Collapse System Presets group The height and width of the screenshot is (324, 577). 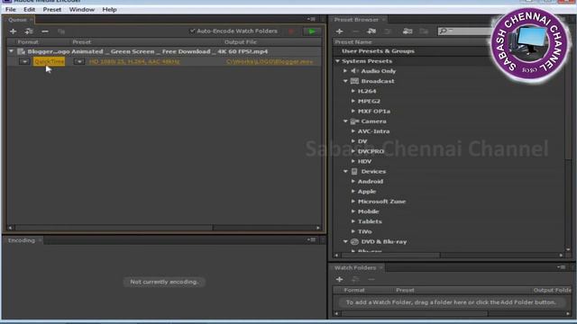(x=337, y=61)
